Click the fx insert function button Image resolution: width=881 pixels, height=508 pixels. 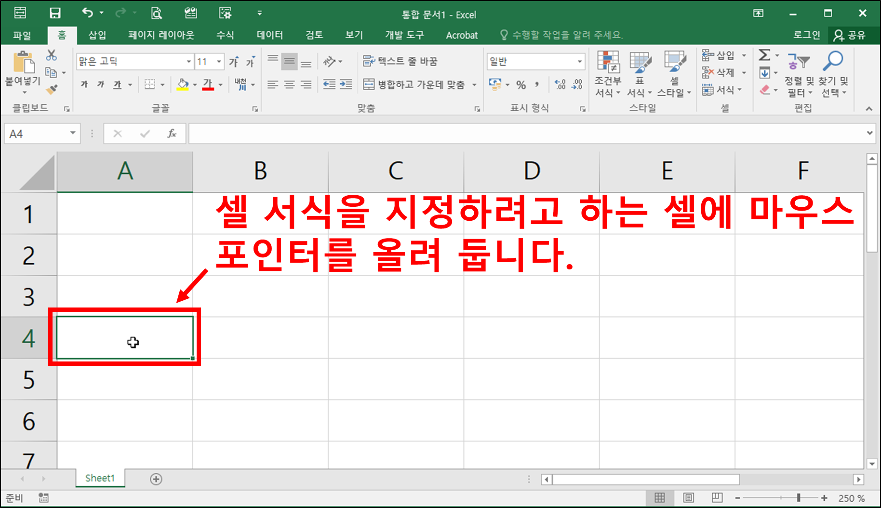[172, 134]
